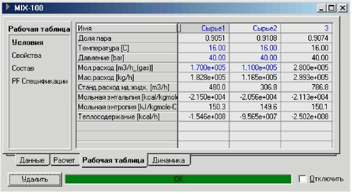Click the mass flow value 1.828e+005
352x194 pixels.
204,77
